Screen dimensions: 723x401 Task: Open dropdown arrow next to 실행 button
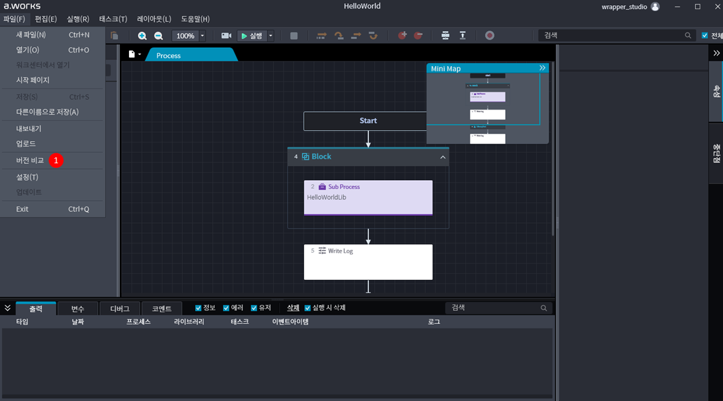(270, 36)
